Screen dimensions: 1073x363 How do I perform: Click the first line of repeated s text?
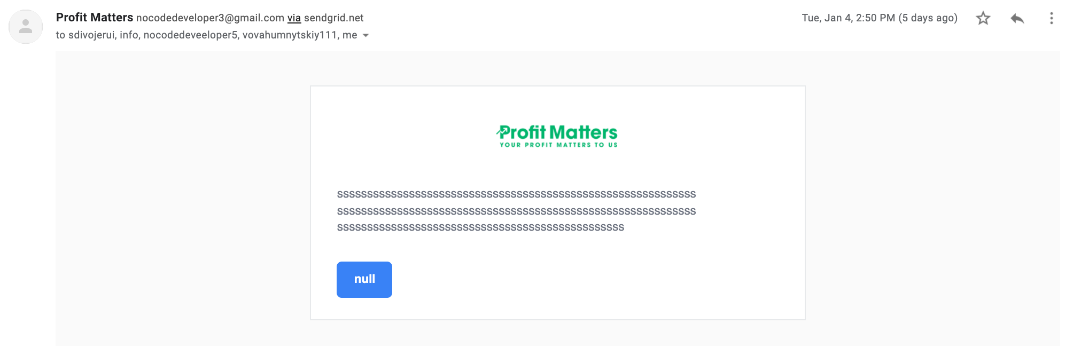pos(516,194)
